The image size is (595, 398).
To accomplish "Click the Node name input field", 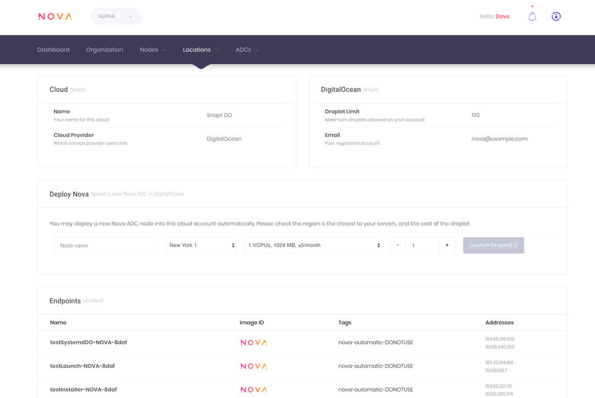I will click(x=105, y=245).
